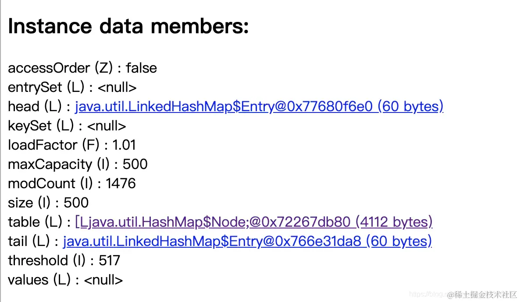This screenshot has width=520, height=302.
Task: Click the 'false' value of accessOrder
Action: click(141, 68)
